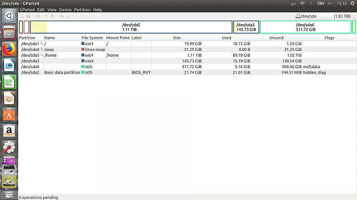
Task: Click the File System column header
Action: tap(93, 38)
